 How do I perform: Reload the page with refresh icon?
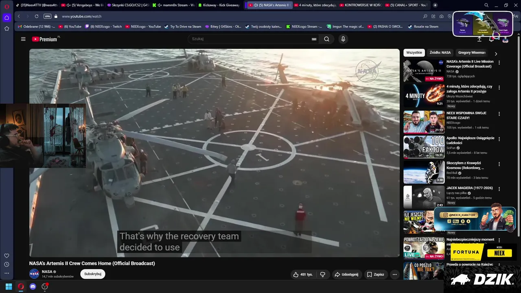[x=37, y=16]
